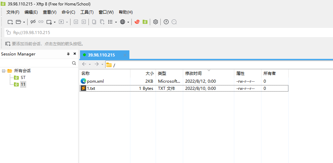Switch to the 39.98.110.215 session tab

pyautogui.click(x=101, y=55)
